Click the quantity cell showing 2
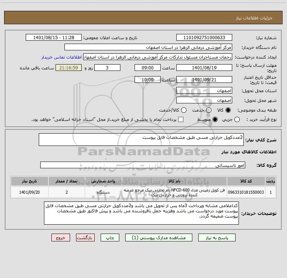 pos(67,192)
